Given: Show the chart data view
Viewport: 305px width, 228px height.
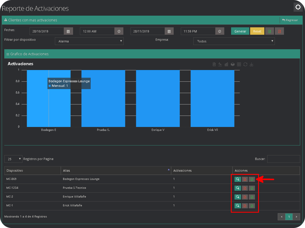Looking at the screenshot, I should coord(214,64).
